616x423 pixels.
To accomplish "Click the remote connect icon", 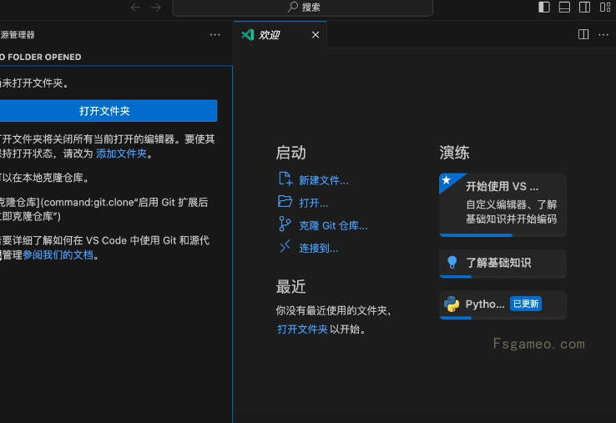I will click(x=285, y=247).
